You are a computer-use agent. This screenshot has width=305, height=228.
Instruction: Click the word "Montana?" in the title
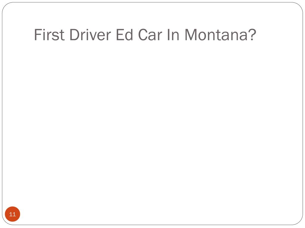pyautogui.click(x=220, y=35)
